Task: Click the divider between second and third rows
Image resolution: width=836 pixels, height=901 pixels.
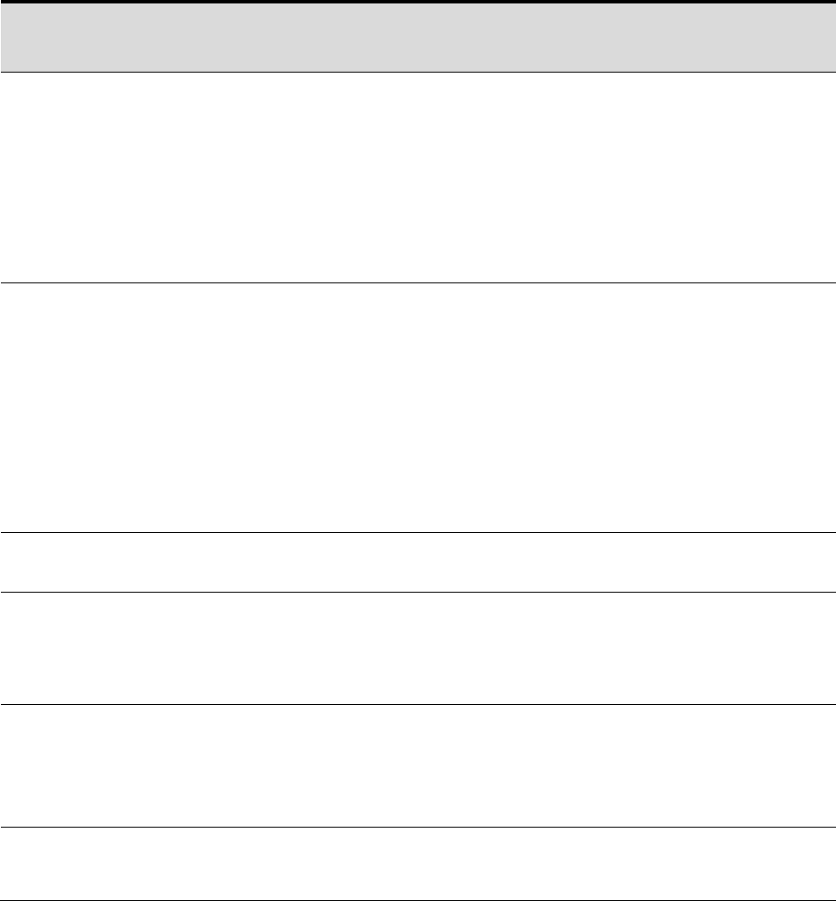Action: coord(418,533)
